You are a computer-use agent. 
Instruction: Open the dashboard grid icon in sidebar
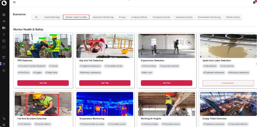4,15
